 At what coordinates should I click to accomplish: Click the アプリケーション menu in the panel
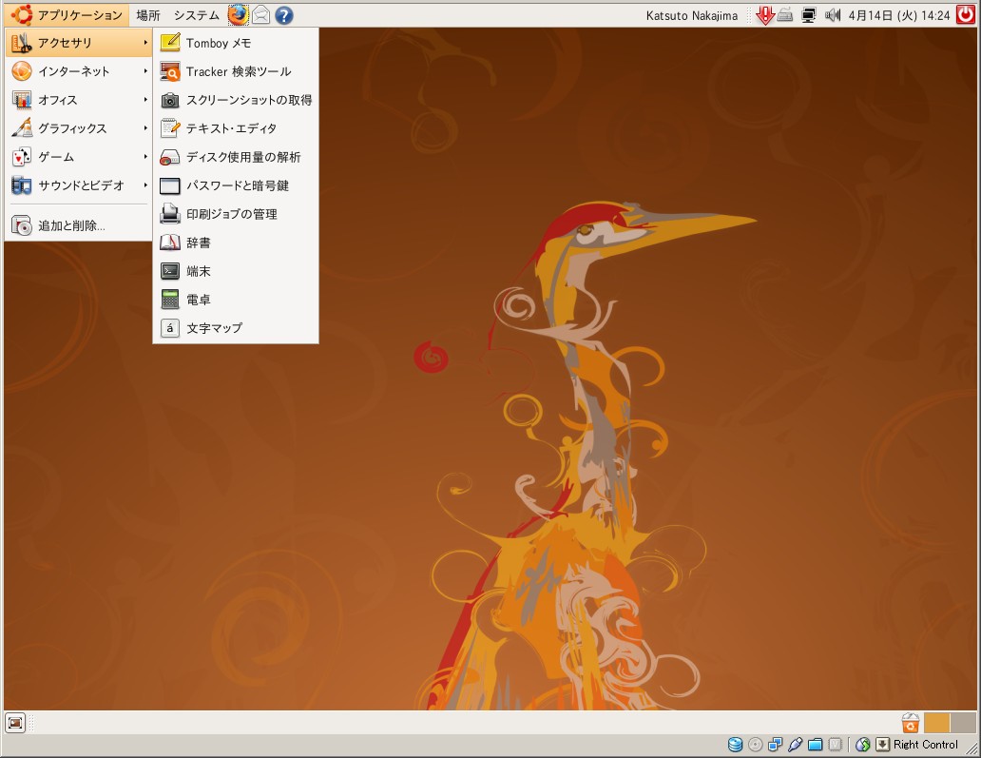[x=67, y=14]
